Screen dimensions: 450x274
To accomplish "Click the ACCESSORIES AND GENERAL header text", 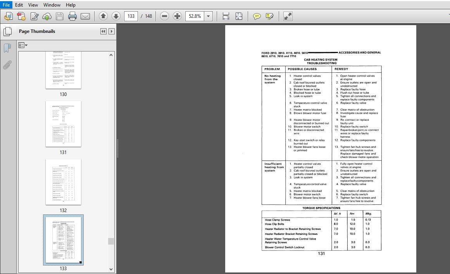I will pyautogui.click(x=360, y=53).
